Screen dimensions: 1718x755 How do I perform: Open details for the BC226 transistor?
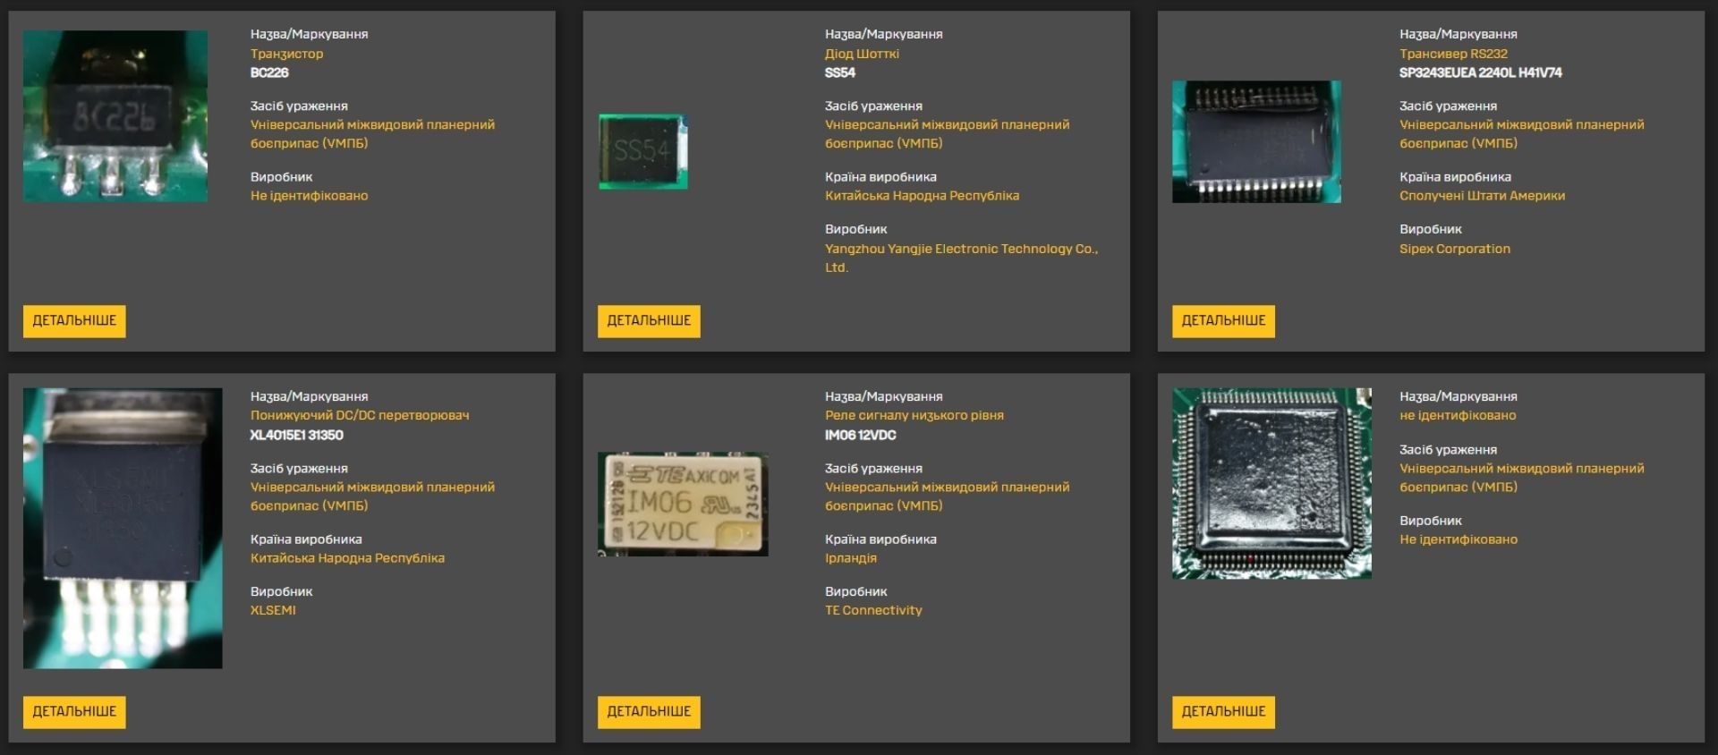(x=74, y=320)
